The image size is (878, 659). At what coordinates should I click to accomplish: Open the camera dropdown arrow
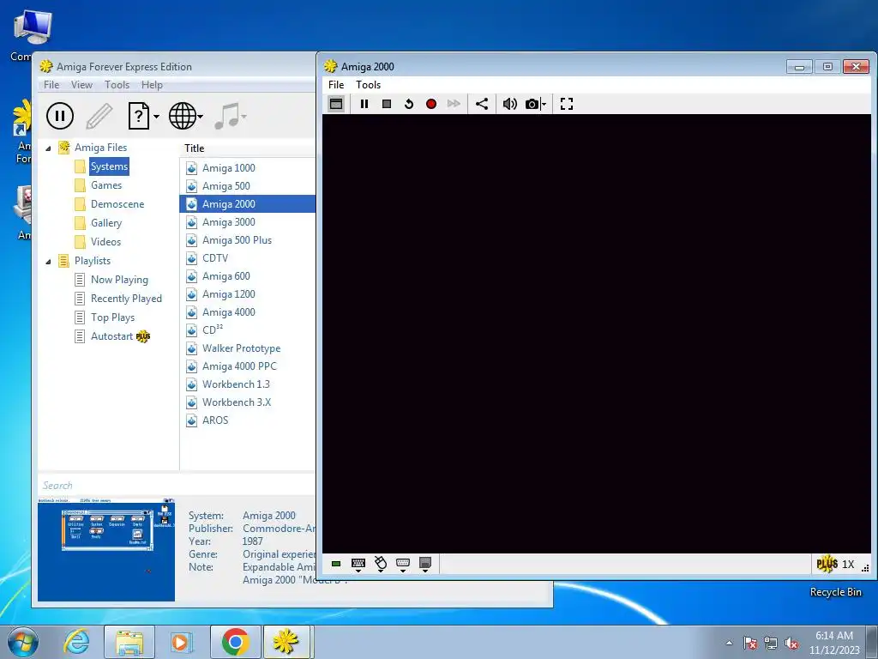544,104
